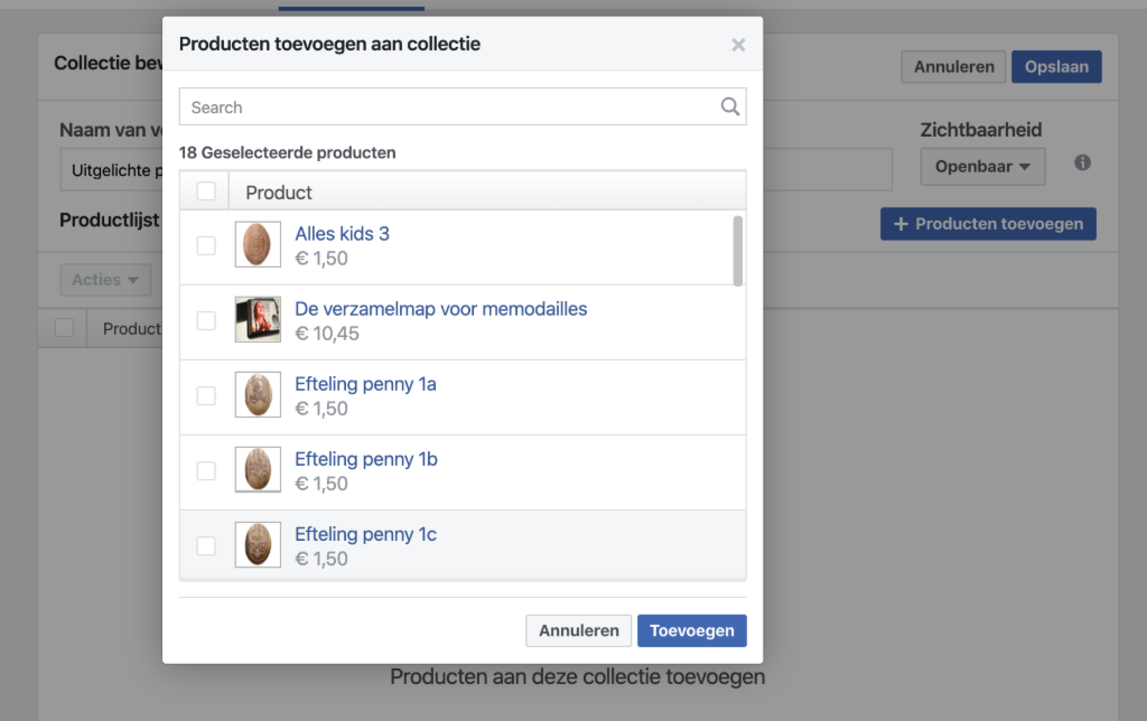Tick the Alles kids 3 checkbox
Viewport: 1147px width, 721px height.
(x=206, y=246)
